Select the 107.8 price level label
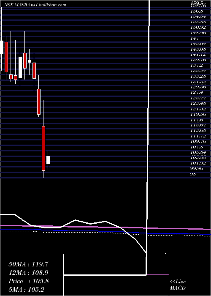 (197, 147)
